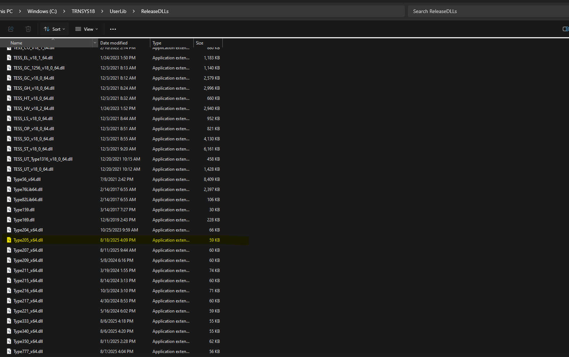
Task: Open the Sort dropdown menu
Action: (54, 29)
